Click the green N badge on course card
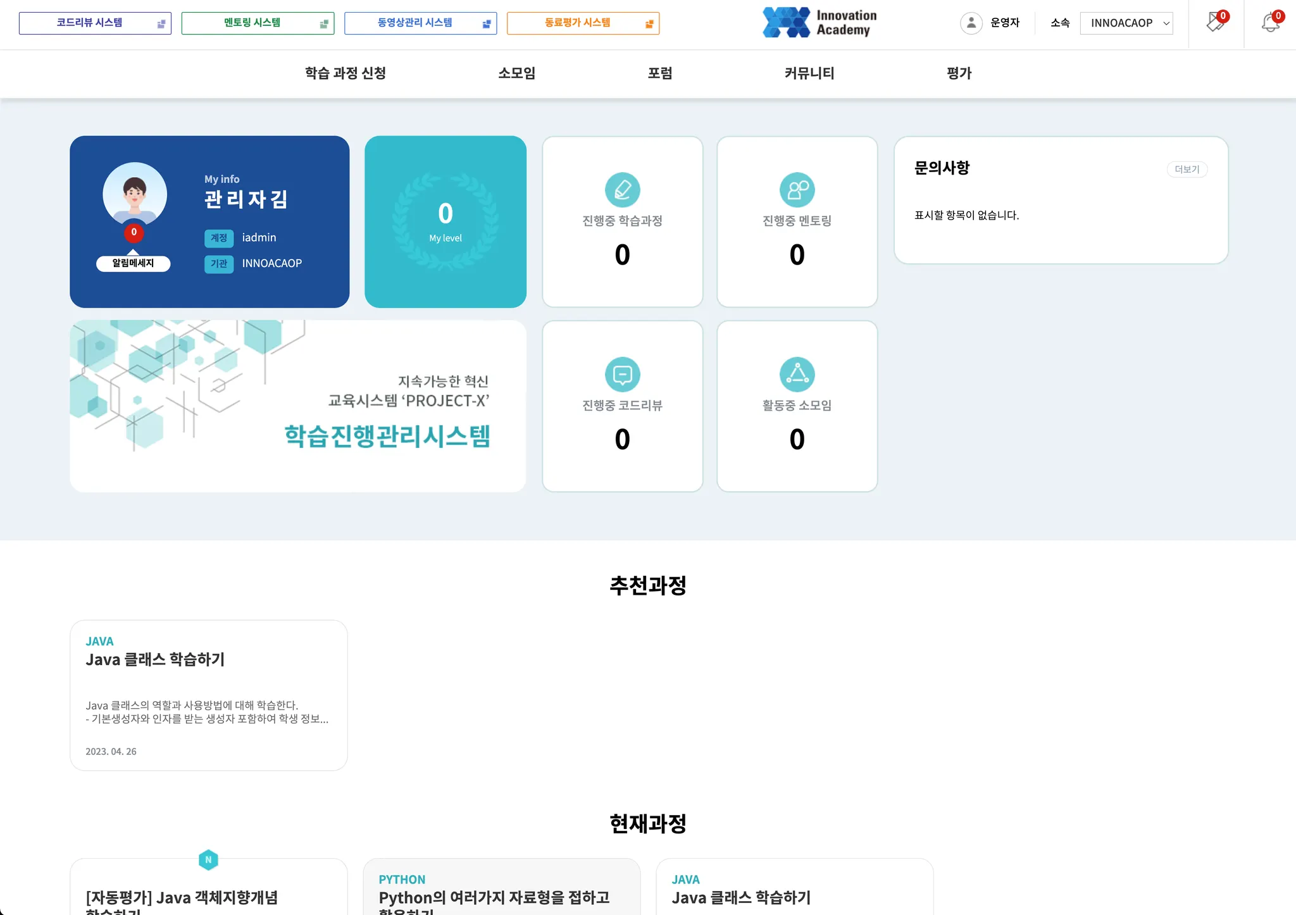The image size is (1296, 915). (x=208, y=860)
